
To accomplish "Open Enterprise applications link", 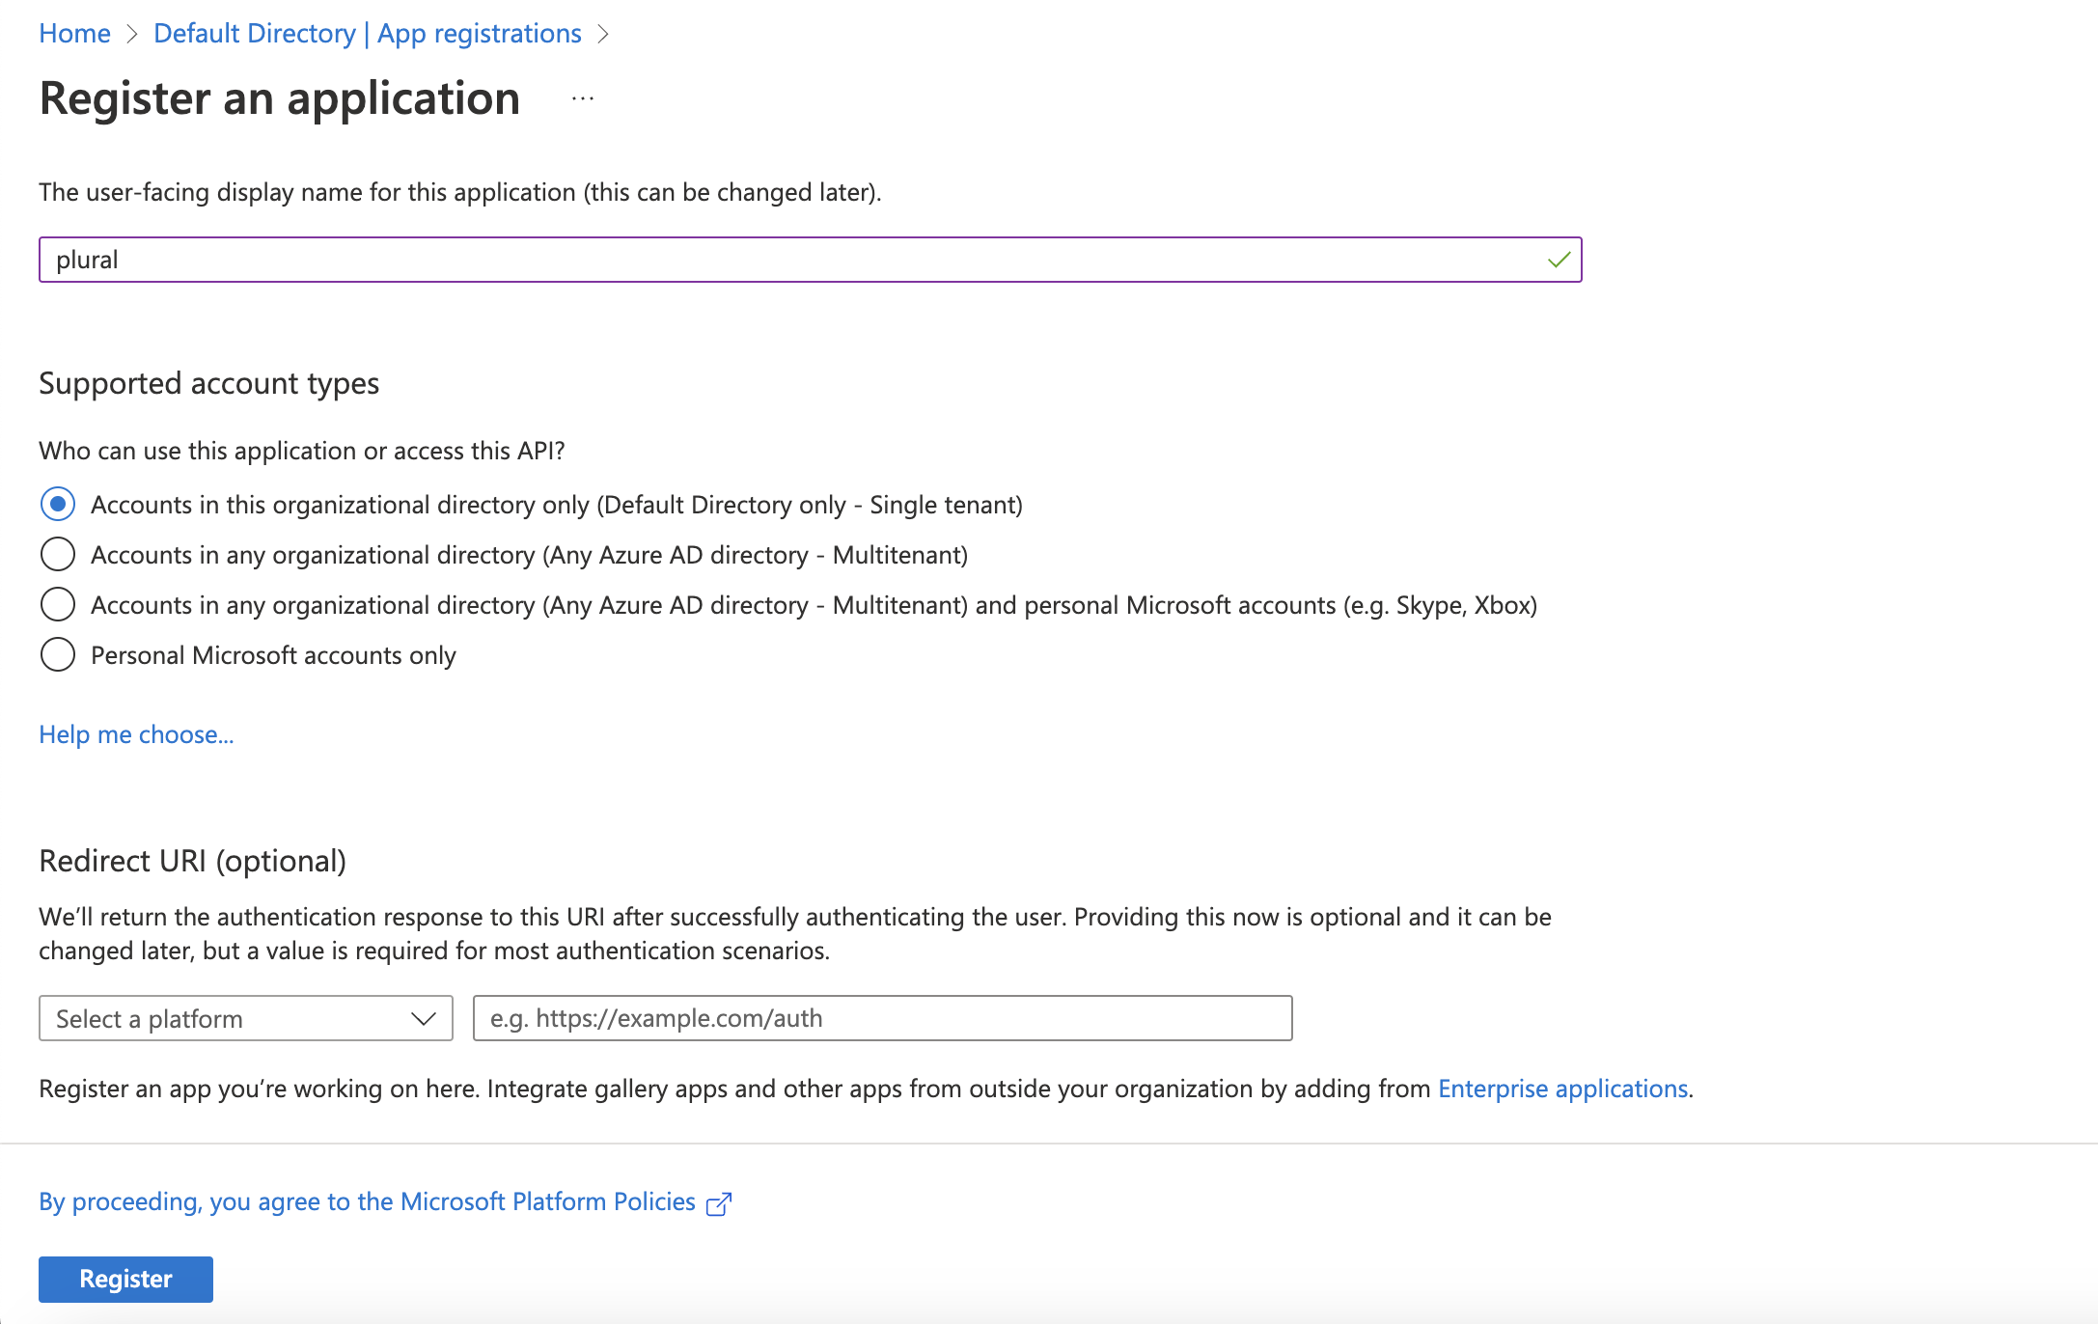I will click(1562, 1089).
